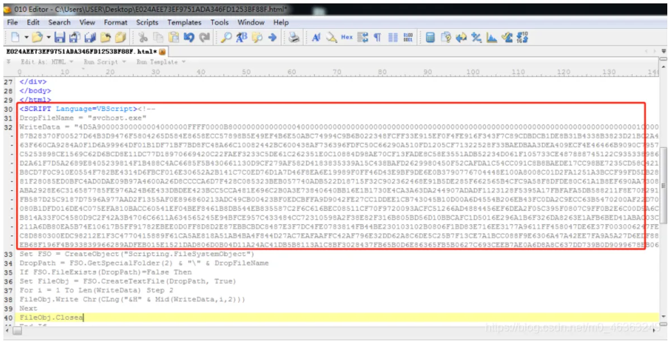Toggle show whitespace paragraph mark icon
This screenshot has height=342, width=669.
pos(378,37)
